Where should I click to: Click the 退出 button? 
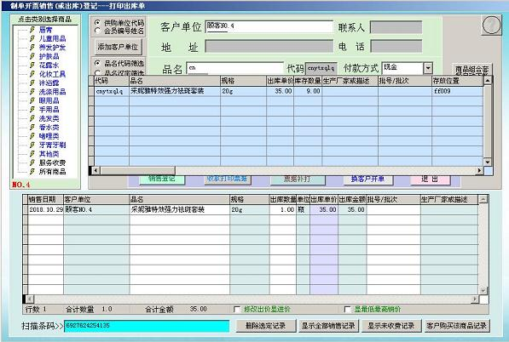point(430,180)
